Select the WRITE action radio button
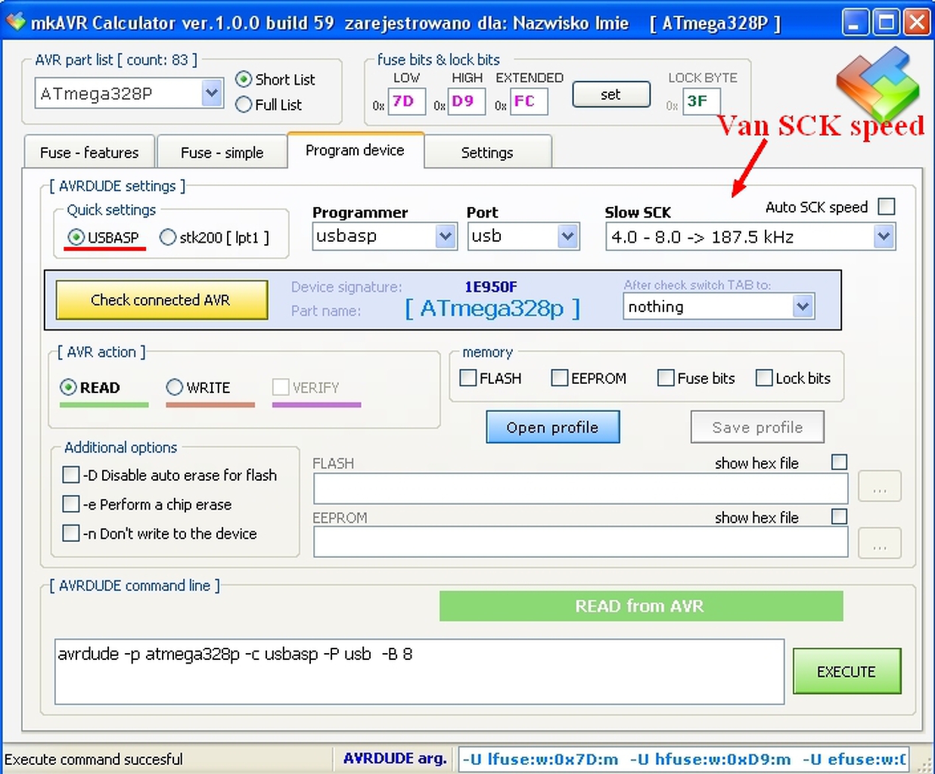The width and height of the screenshot is (935, 774). tap(175, 387)
